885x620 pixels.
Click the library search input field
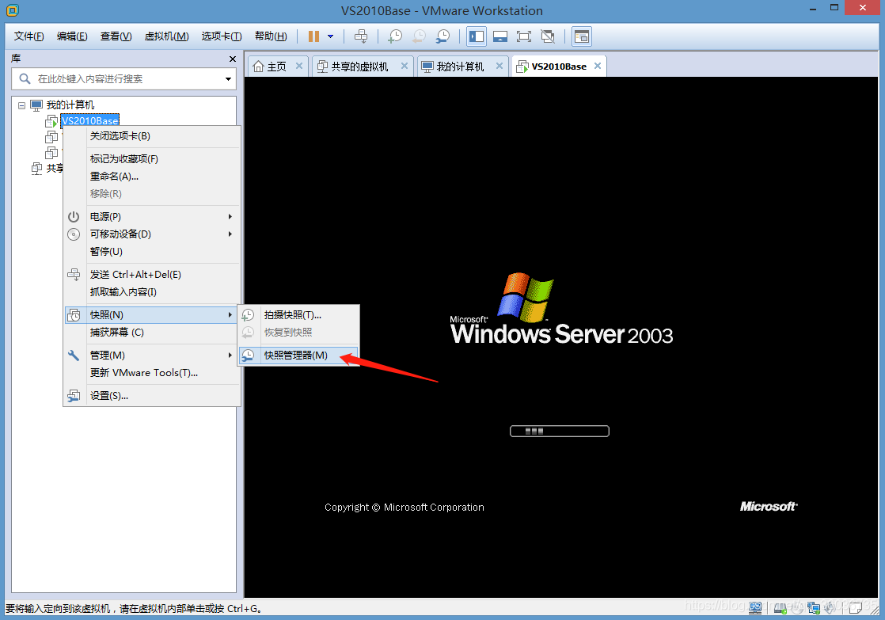[123, 79]
